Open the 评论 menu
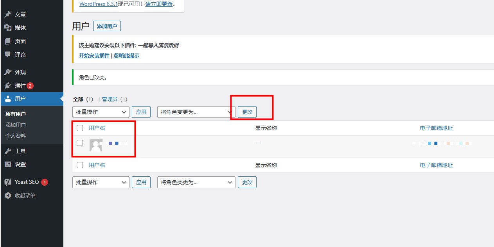494x247 pixels. pyautogui.click(x=32, y=55)
